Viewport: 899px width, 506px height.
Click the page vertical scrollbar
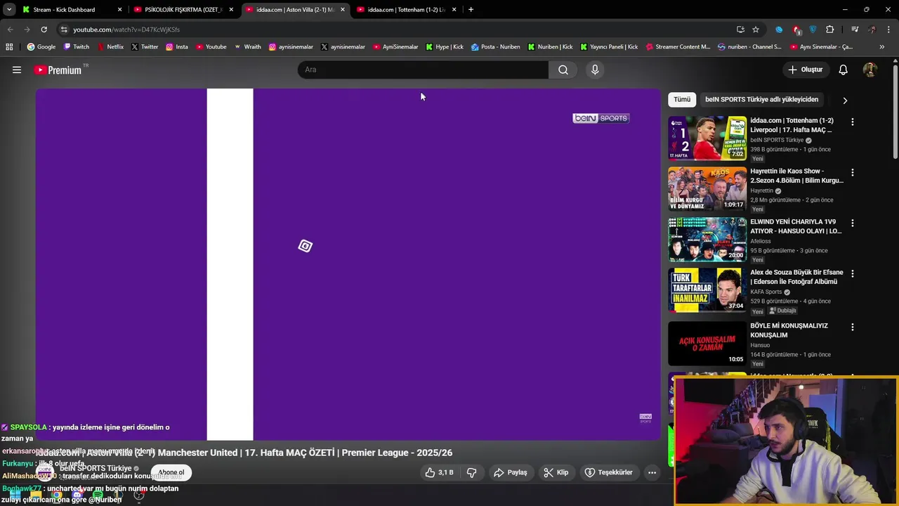tap(895, 112)
